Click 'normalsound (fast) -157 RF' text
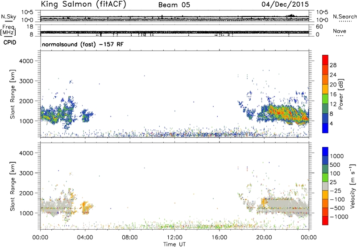Image resolution: width=357 pixels, height=247 pixels. point(83,44)
